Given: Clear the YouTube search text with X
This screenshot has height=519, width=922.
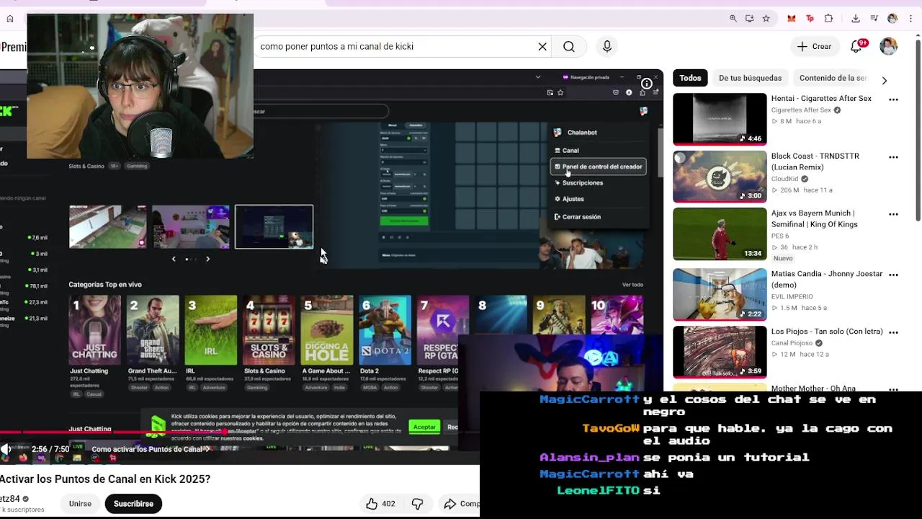Looking at the screenshot, I should (542, 46).
